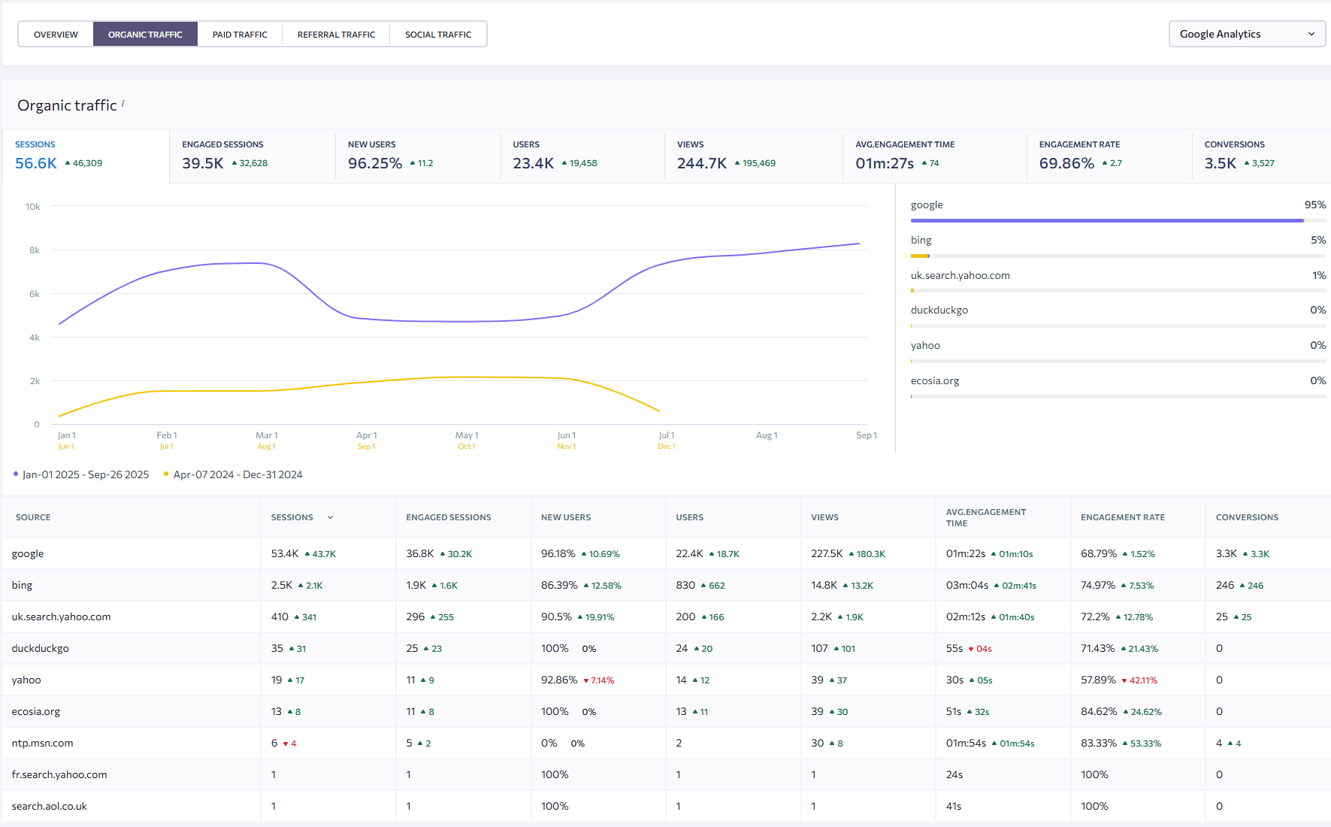Click the search.aol.co.uk table row

coord(666,806)
